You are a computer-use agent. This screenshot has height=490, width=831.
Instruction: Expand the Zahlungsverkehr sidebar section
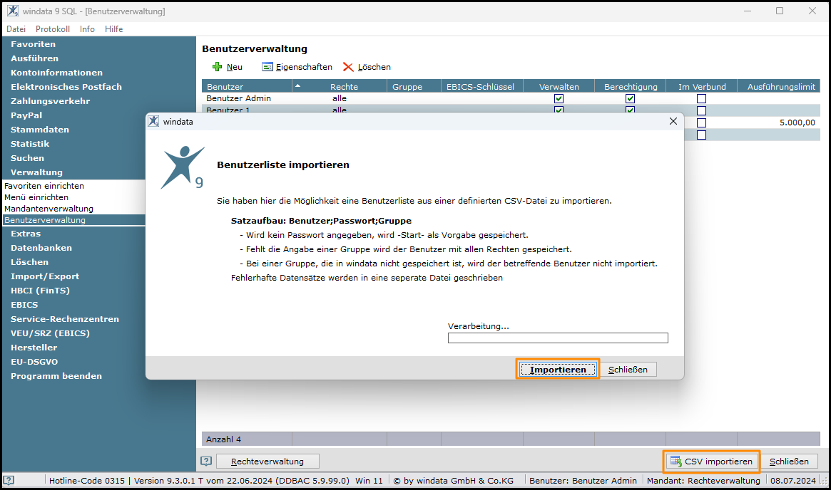(51, 101)
